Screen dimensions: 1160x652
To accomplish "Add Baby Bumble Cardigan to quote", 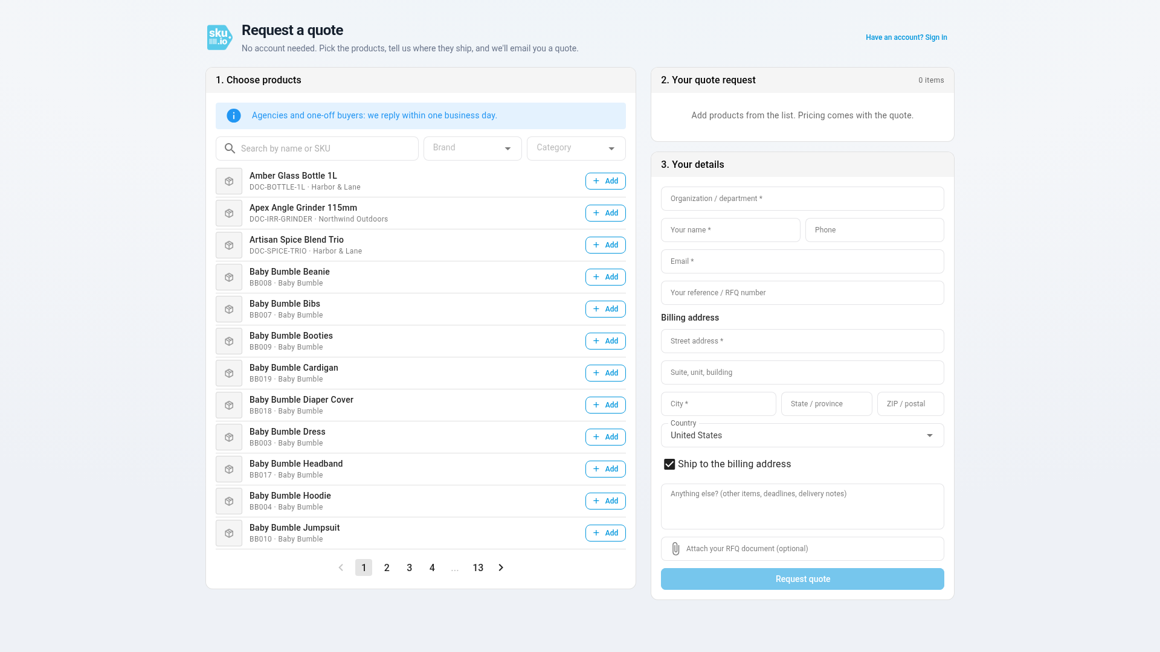I will (605, 373).
